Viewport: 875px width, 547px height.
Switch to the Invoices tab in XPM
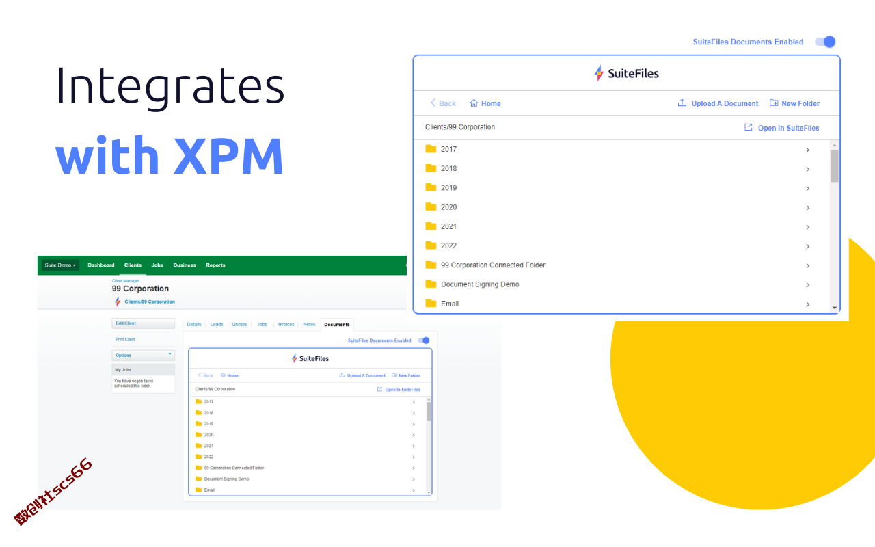(x=286, y=324)
